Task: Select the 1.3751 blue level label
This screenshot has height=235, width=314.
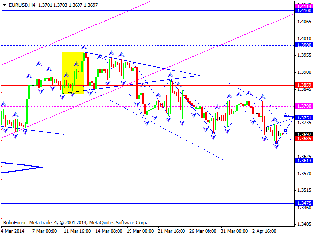Action: click(x=304, y=118)
